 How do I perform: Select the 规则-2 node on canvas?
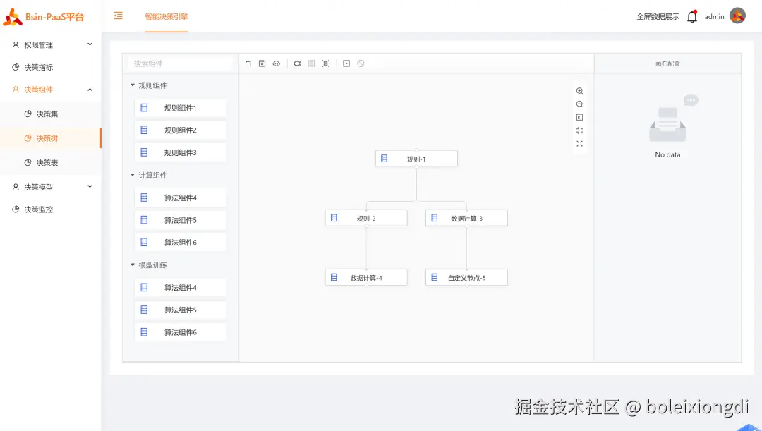coord(366,218)
